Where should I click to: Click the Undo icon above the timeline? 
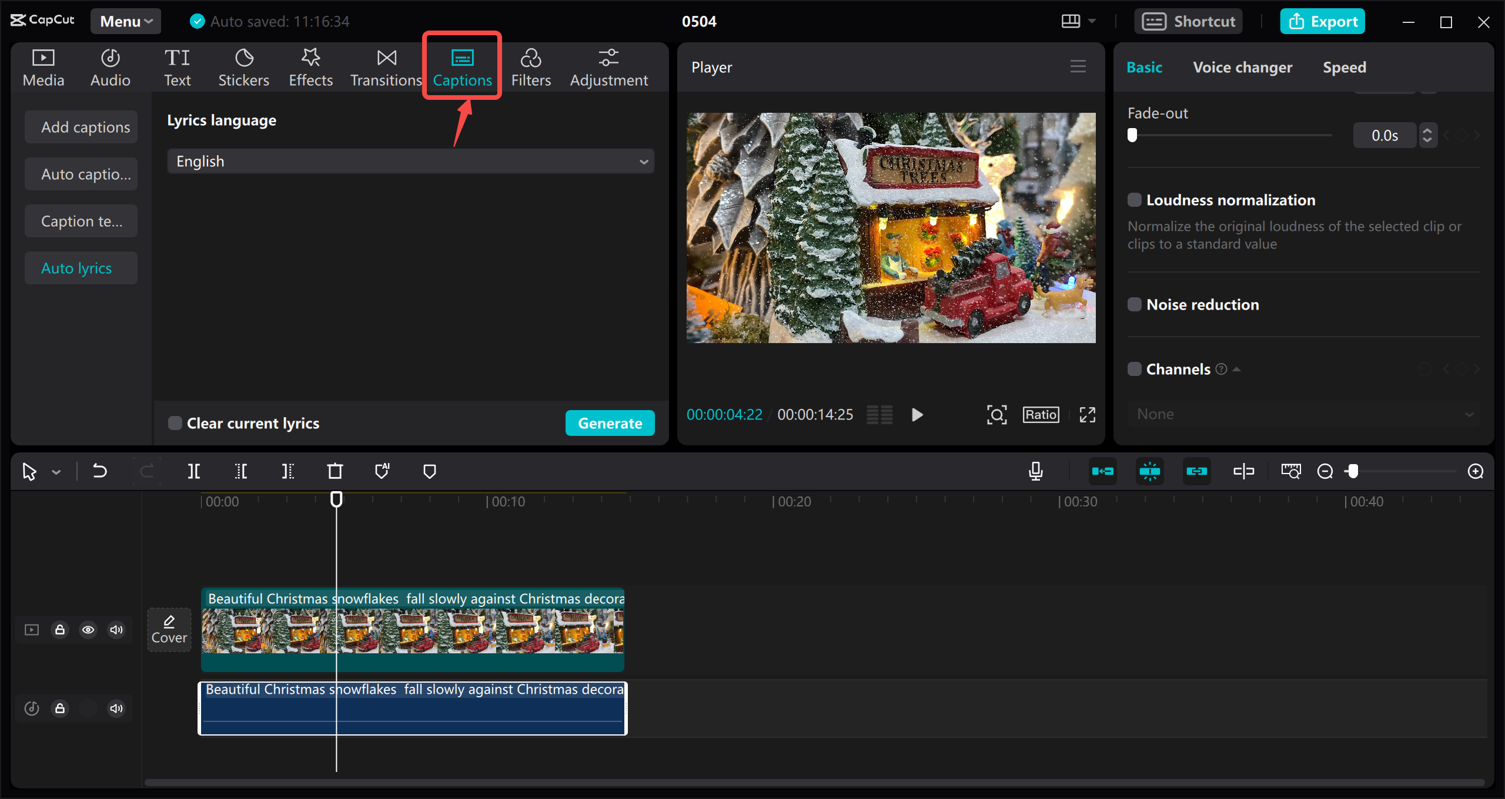coord(99,471)
